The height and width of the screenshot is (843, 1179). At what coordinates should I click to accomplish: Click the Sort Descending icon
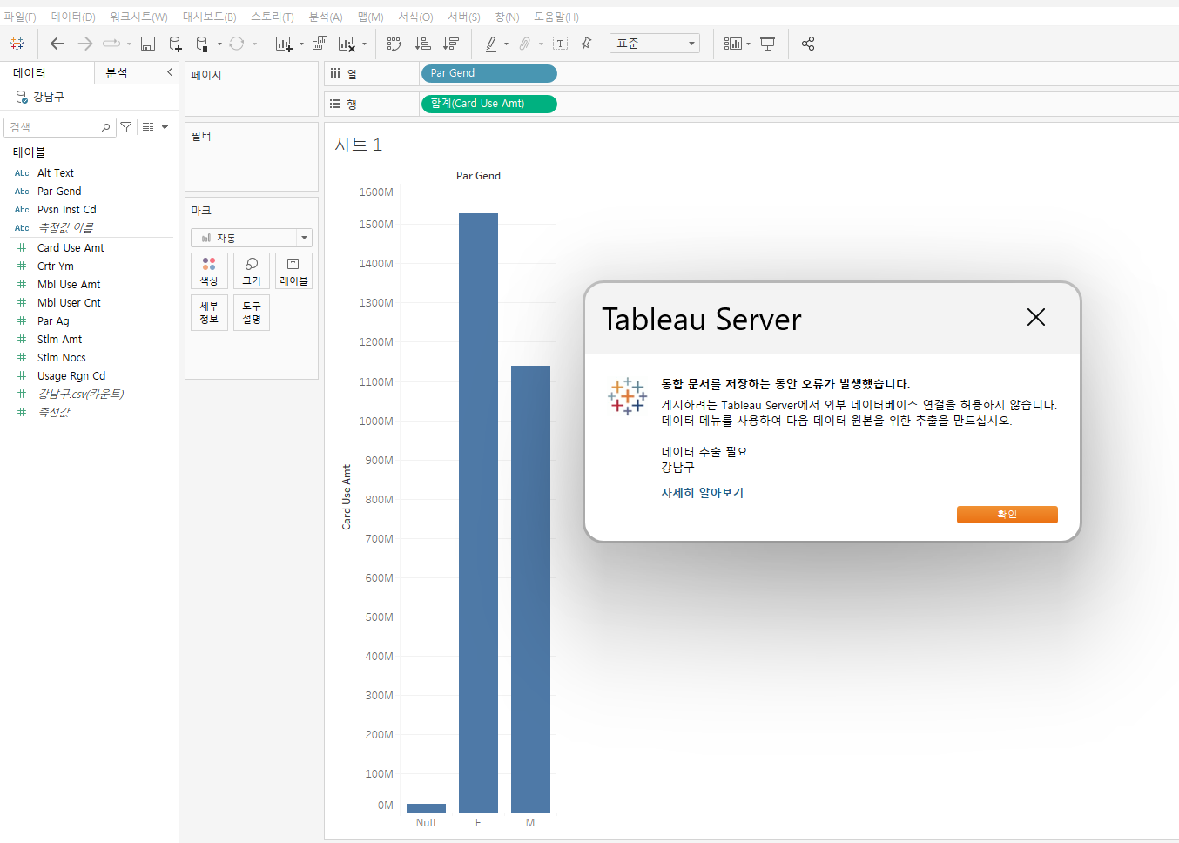pos(450,44)
